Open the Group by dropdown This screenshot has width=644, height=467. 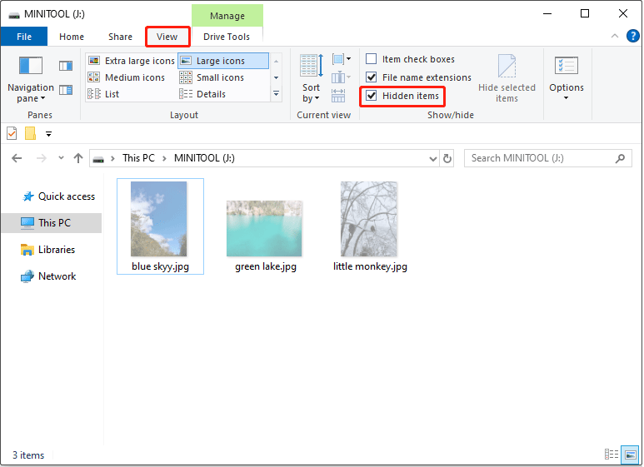tap(342, 59)
